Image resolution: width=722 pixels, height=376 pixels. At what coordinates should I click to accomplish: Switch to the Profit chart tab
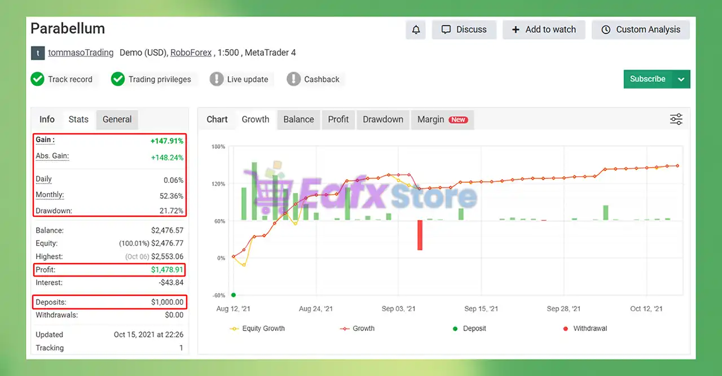(338, 119)
